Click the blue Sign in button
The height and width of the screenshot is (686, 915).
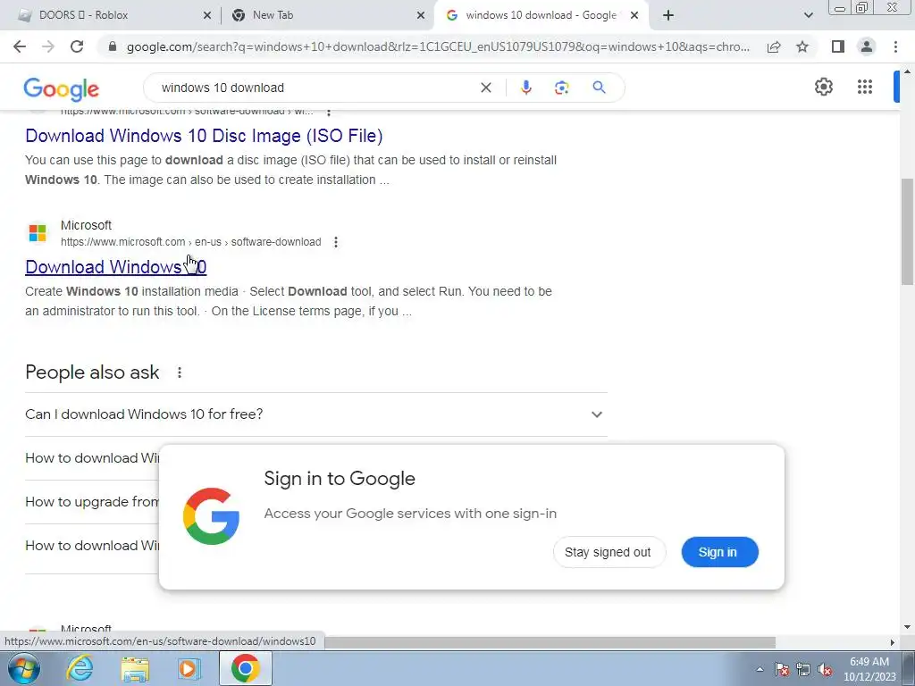coord(719,552)
